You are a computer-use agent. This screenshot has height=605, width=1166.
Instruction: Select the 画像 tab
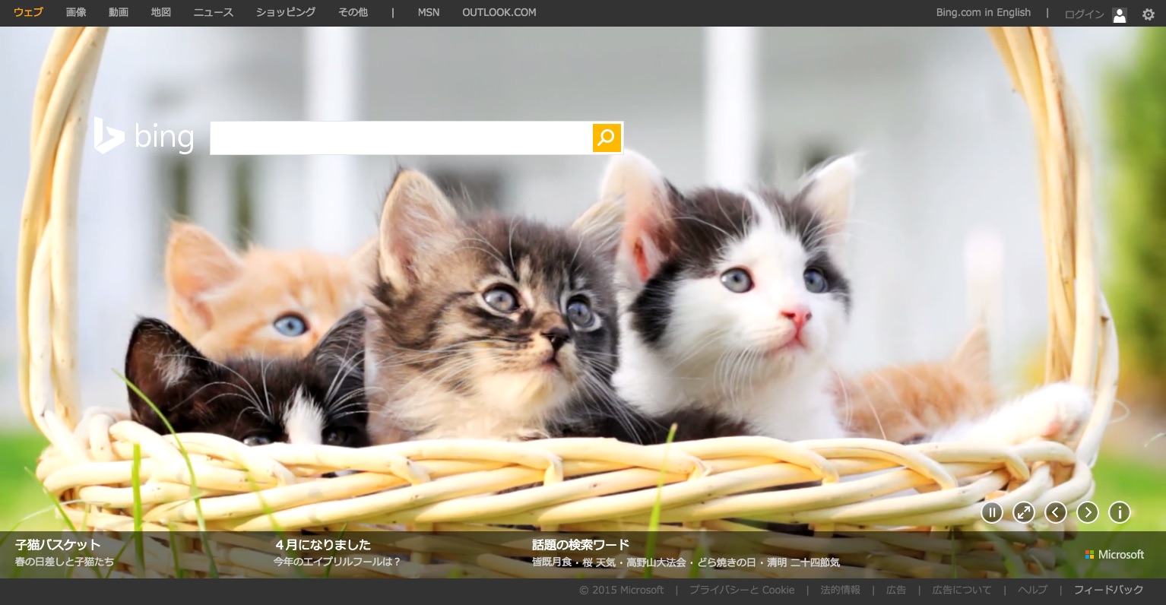[x=76, y=12]
